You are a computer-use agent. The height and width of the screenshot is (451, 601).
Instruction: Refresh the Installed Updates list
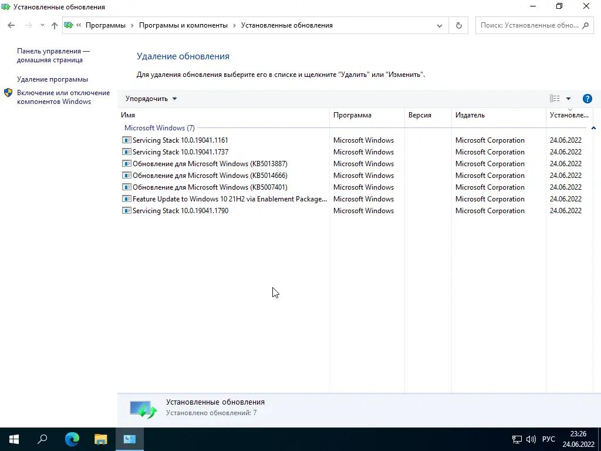point(458,26)
